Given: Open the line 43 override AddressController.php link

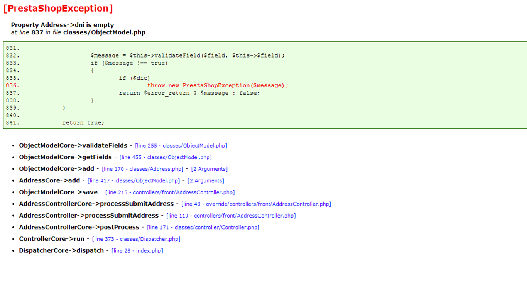Looking at the screenshot, I should (256, 204).
